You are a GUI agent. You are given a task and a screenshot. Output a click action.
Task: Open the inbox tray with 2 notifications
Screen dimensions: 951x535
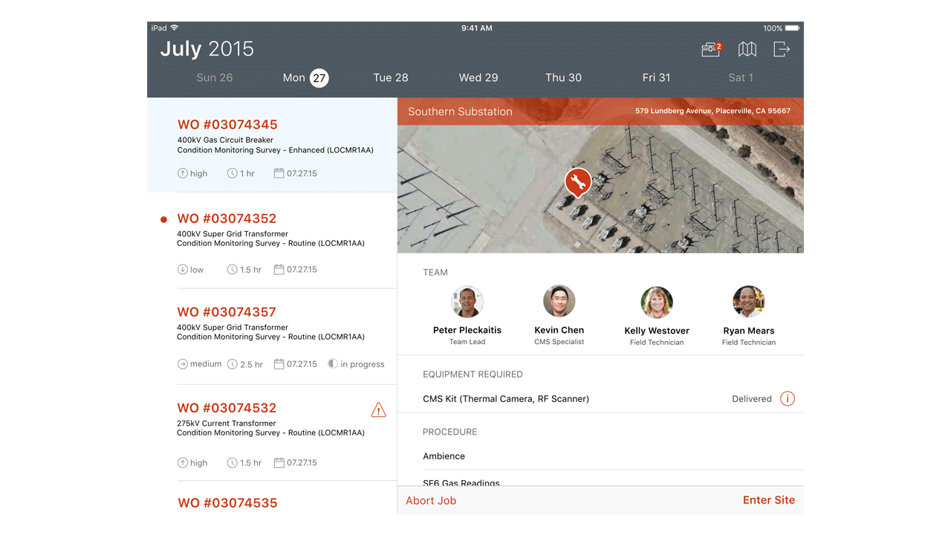(x=711, y=49)
